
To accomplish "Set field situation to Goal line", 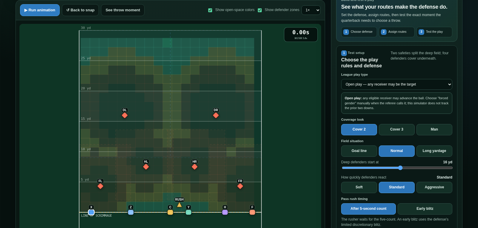I will (x=359, y=151).
